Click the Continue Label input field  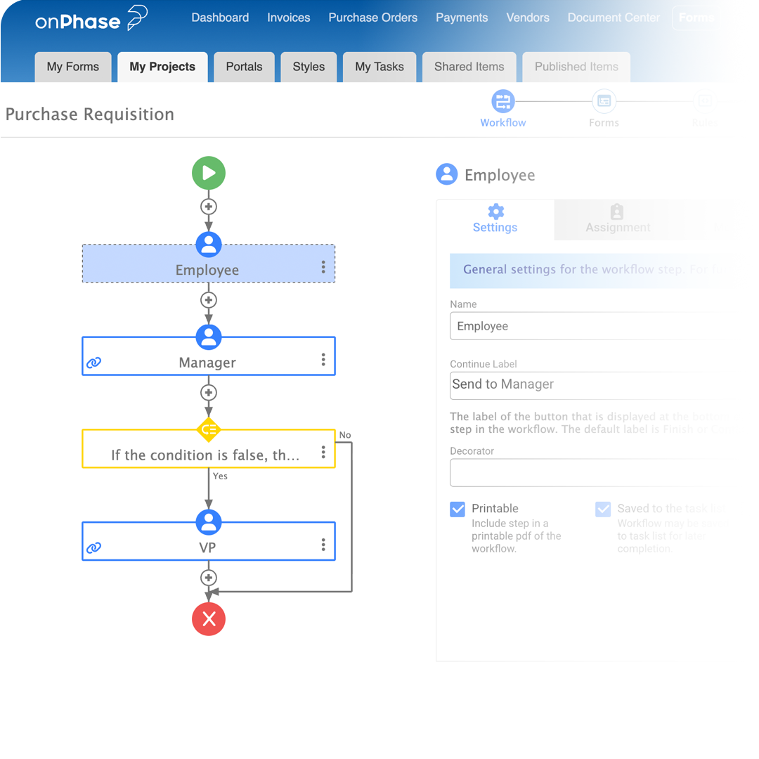coord(585,385)
